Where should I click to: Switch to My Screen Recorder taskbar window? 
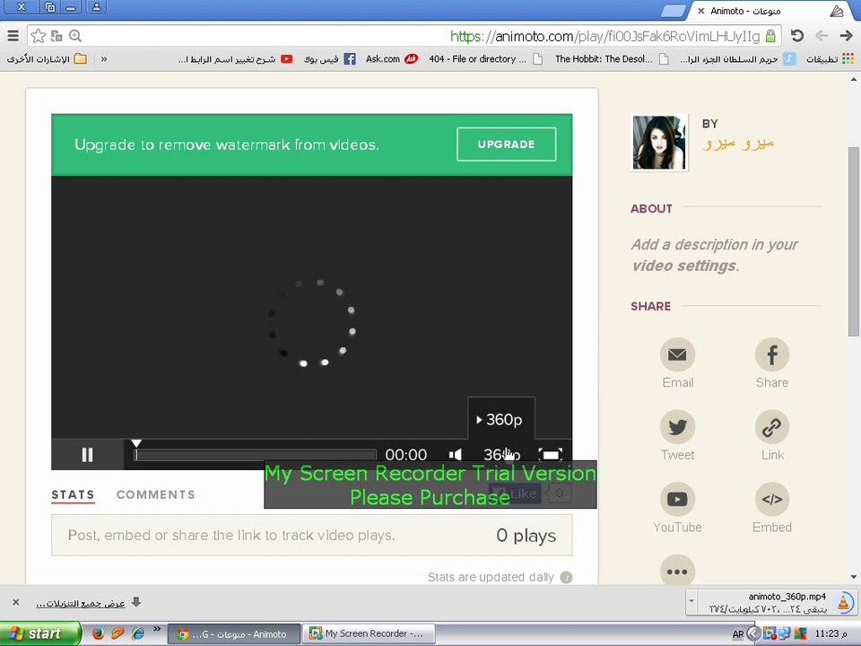click(370, 634)
